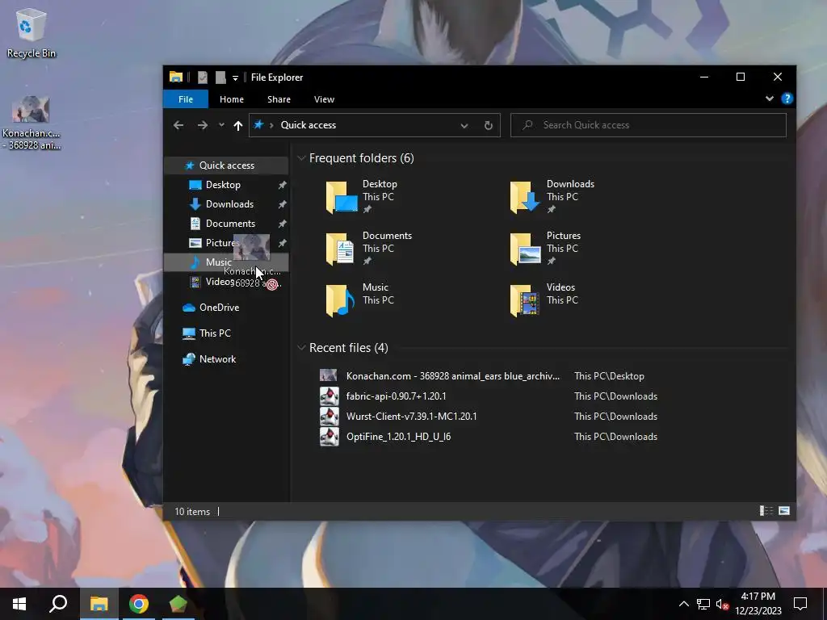The width and height of the screenshot is (827, 620).
Task: Select This PC in the navigation pane
Action: (x=215, y=333)
